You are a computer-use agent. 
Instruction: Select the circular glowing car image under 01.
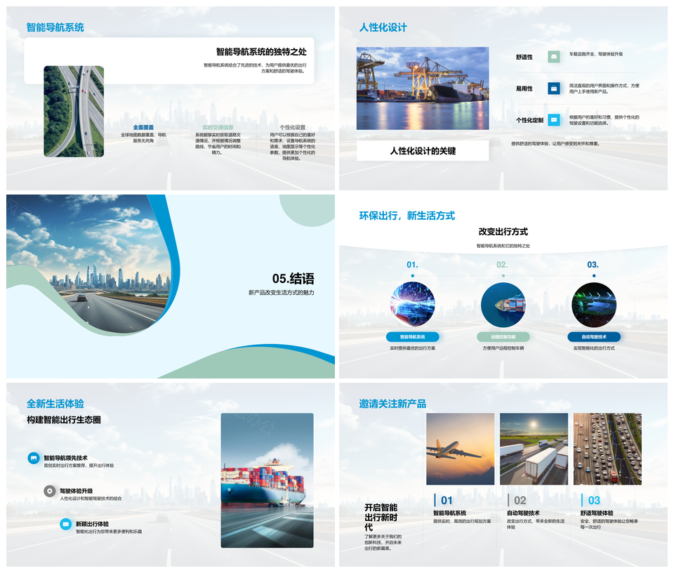[412, 305]
